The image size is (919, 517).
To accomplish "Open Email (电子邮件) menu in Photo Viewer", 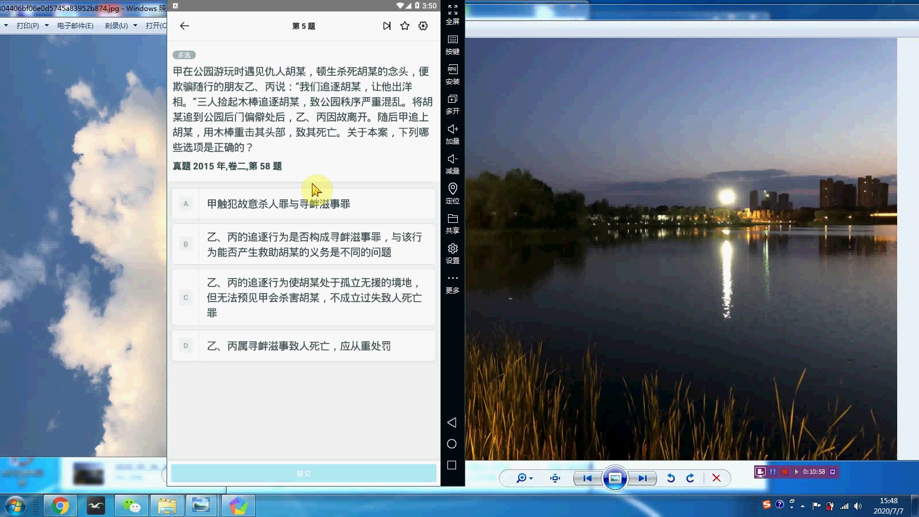I will (x=75, y=26).
